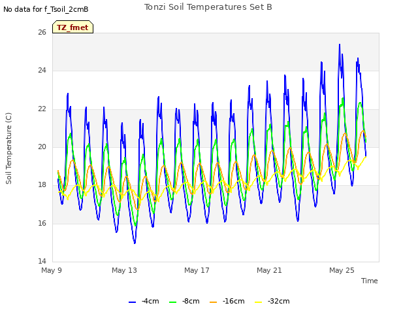Click the 14 y-axis tick label

pos(42,261)
